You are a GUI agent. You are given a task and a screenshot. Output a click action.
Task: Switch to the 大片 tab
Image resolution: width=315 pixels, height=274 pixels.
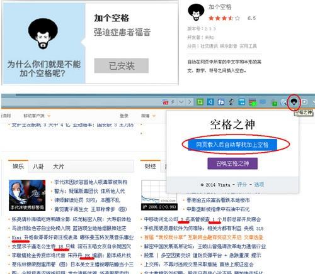tap(58, 167)
